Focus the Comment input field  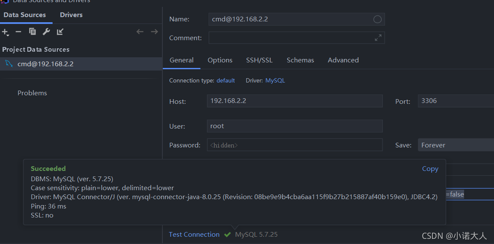(x=297, y=38)
